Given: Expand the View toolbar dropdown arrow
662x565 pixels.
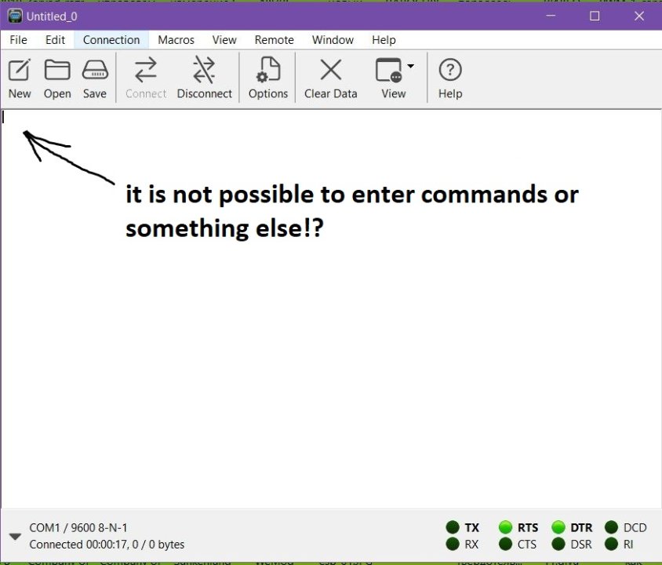Looking at the screenshot, I should point(410,66).
